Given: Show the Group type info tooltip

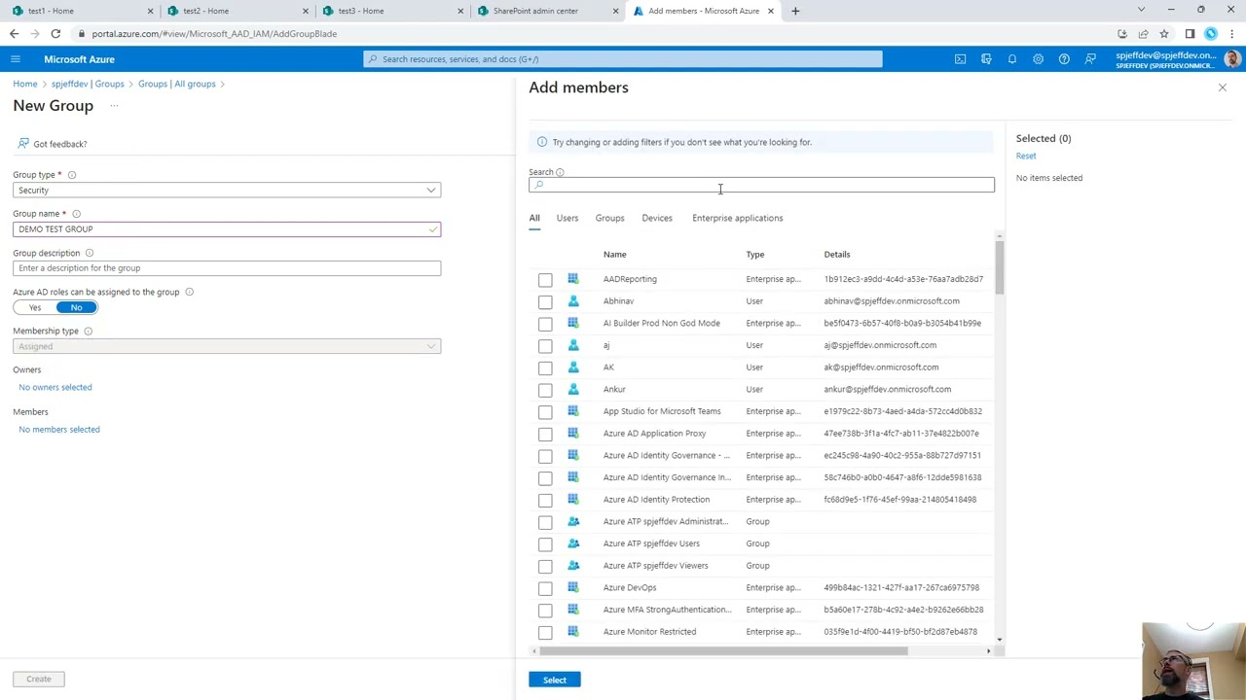Looking at the screenshot, I should pos(72,175).
